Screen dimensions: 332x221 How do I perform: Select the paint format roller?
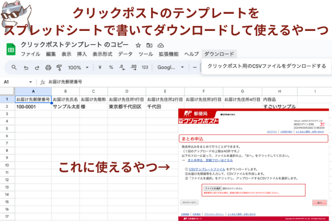click(59, 67)
